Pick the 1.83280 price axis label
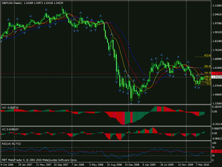The image size is (222, 167). click(217, 41)
